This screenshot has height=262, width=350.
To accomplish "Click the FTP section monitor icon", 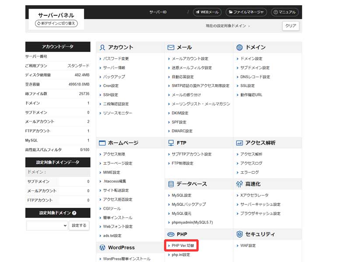I will pyautogui.click(x=171, y=143).
